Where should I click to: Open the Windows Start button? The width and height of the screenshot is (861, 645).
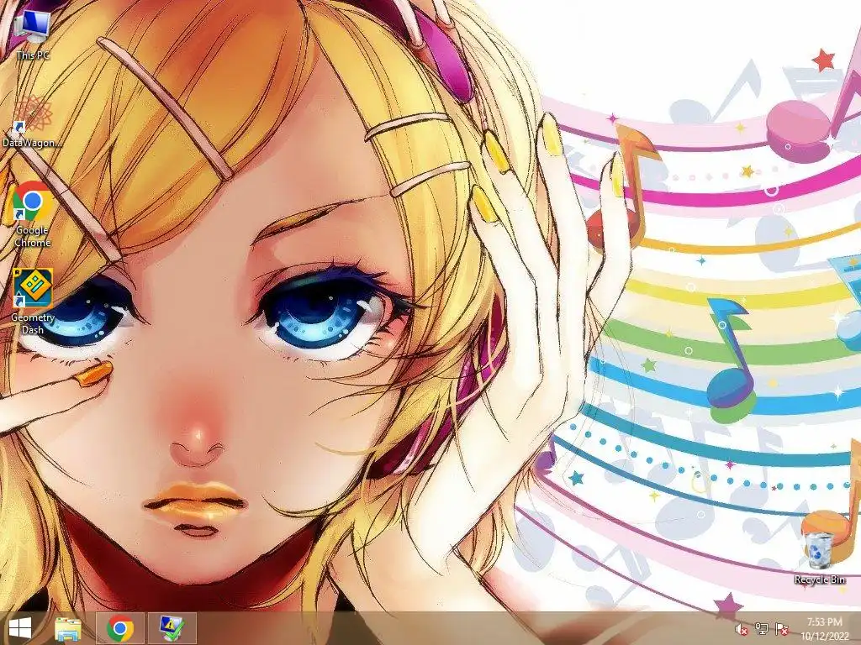pos(20,628)
